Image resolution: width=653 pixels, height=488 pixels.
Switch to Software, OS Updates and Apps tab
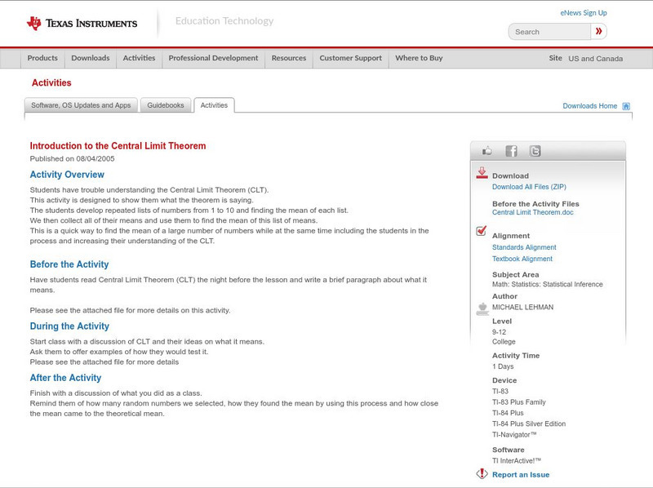(81, 105)
